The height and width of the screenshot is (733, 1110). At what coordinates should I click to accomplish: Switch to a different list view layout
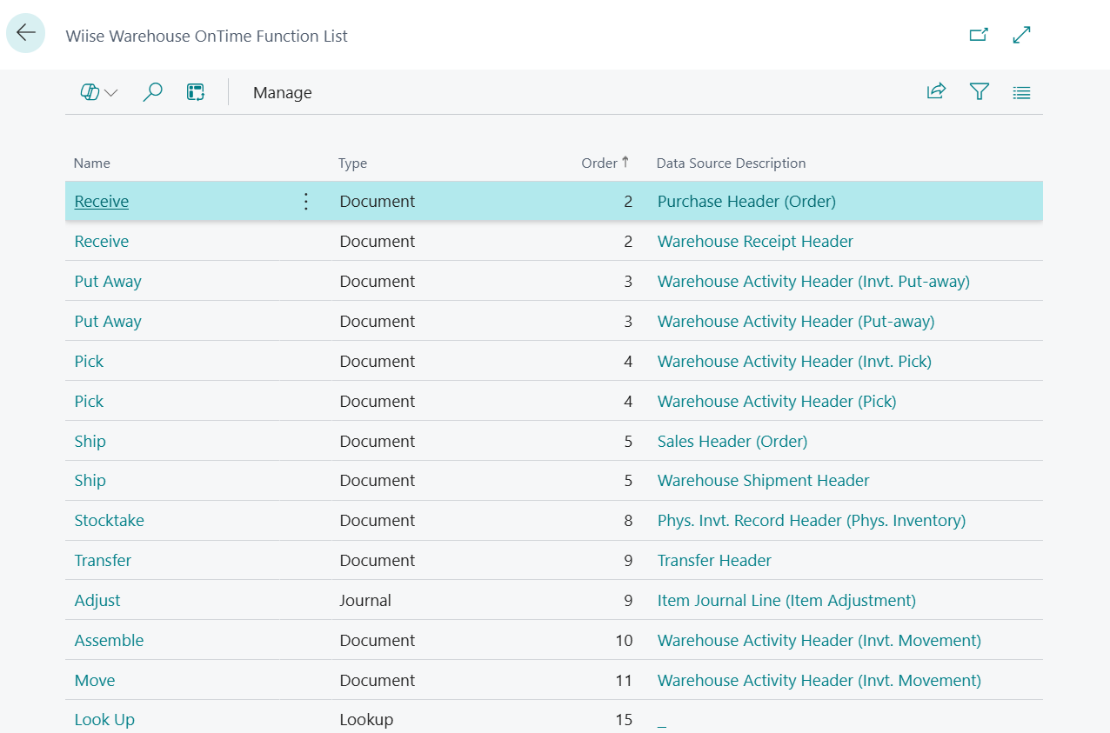1020,91
